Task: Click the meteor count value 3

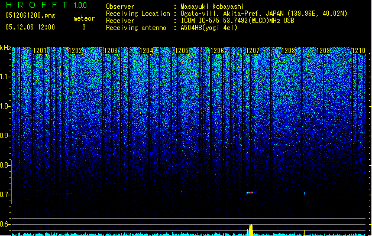Action: pyautogui.click(x=84, y=27)
